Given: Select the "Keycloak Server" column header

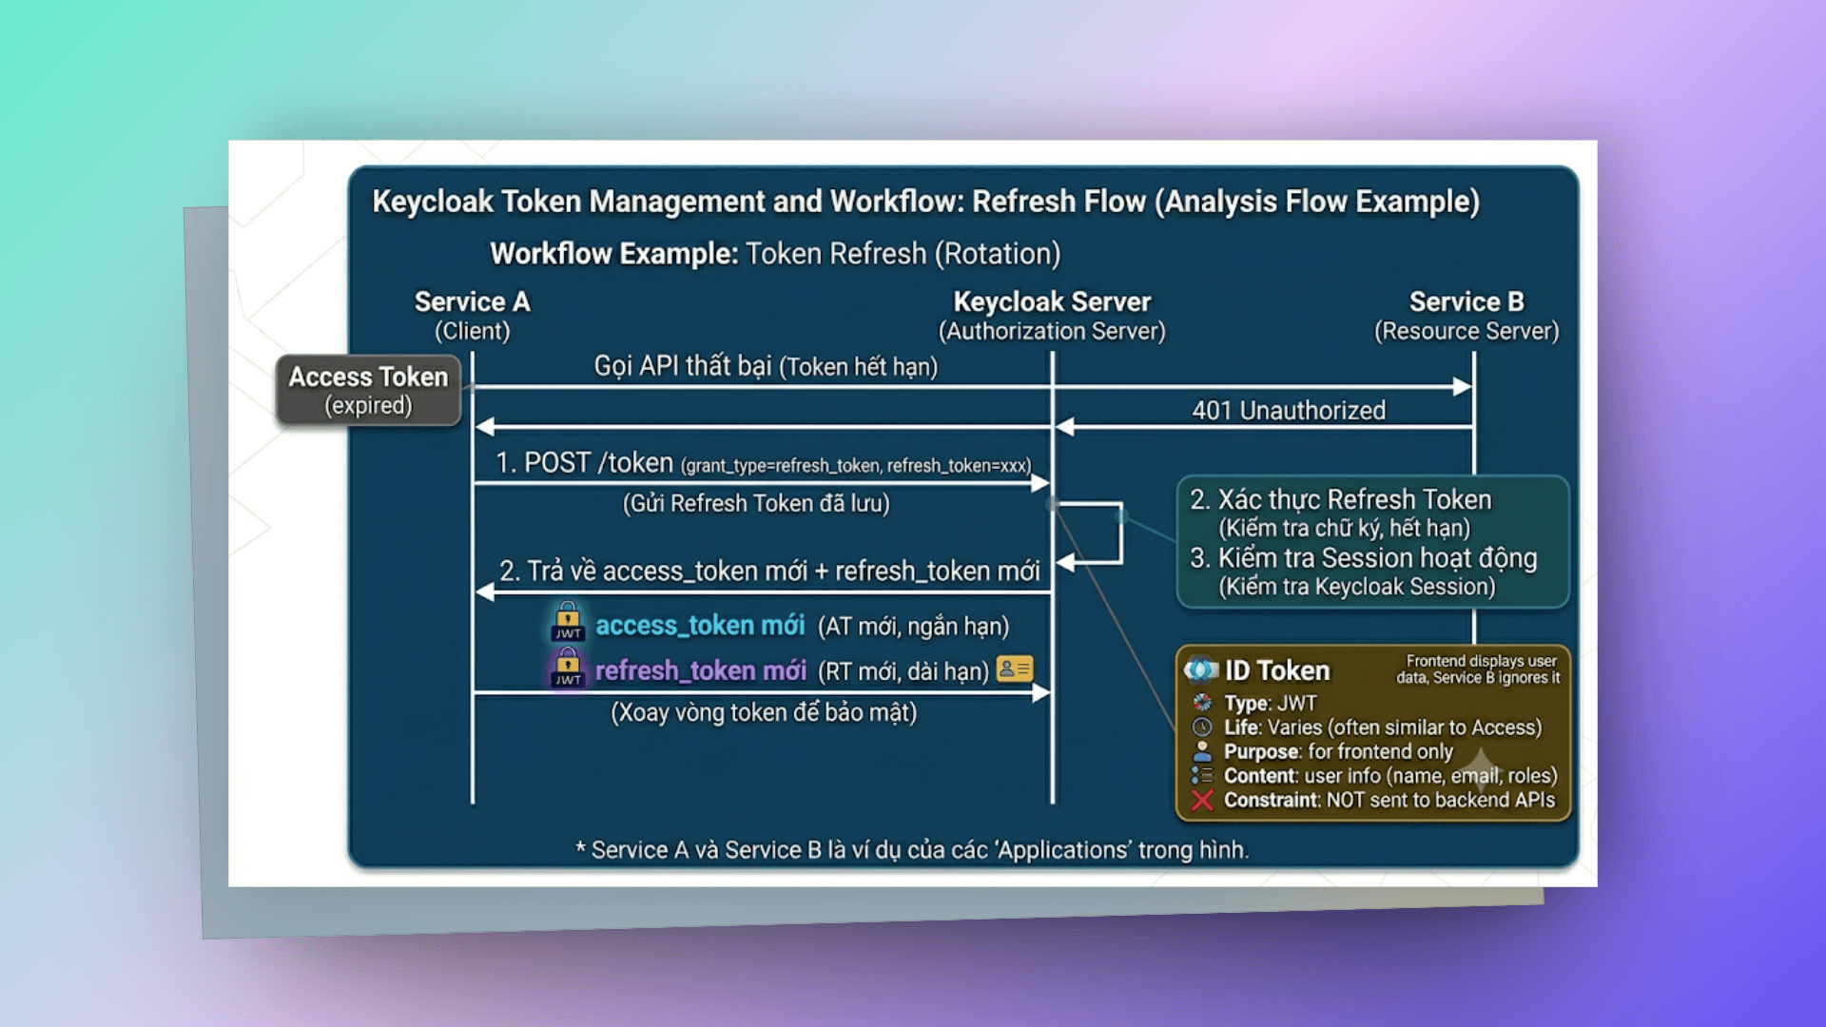Looking at the screenshot, I should pos(1052,301).
